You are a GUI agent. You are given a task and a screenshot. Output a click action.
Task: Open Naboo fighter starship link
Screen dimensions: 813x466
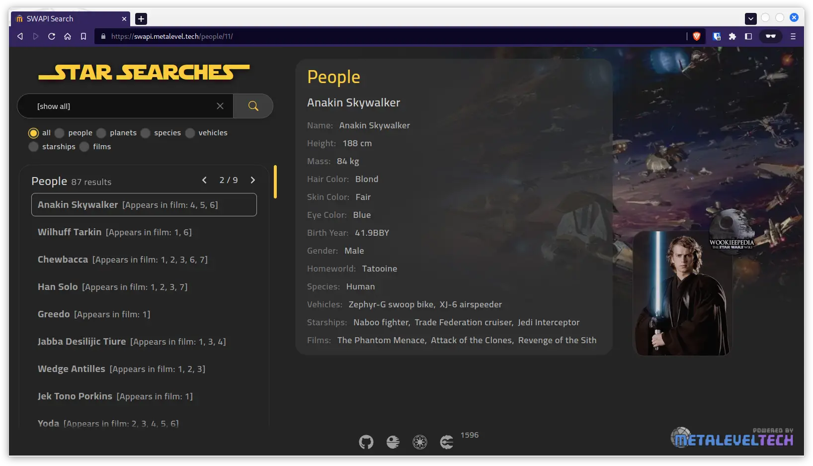coord(381,322)
